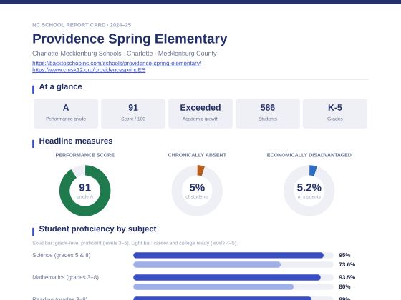Select the 586 Students card
The height and width of the screenshot is (300, 401).
[268, 114]
